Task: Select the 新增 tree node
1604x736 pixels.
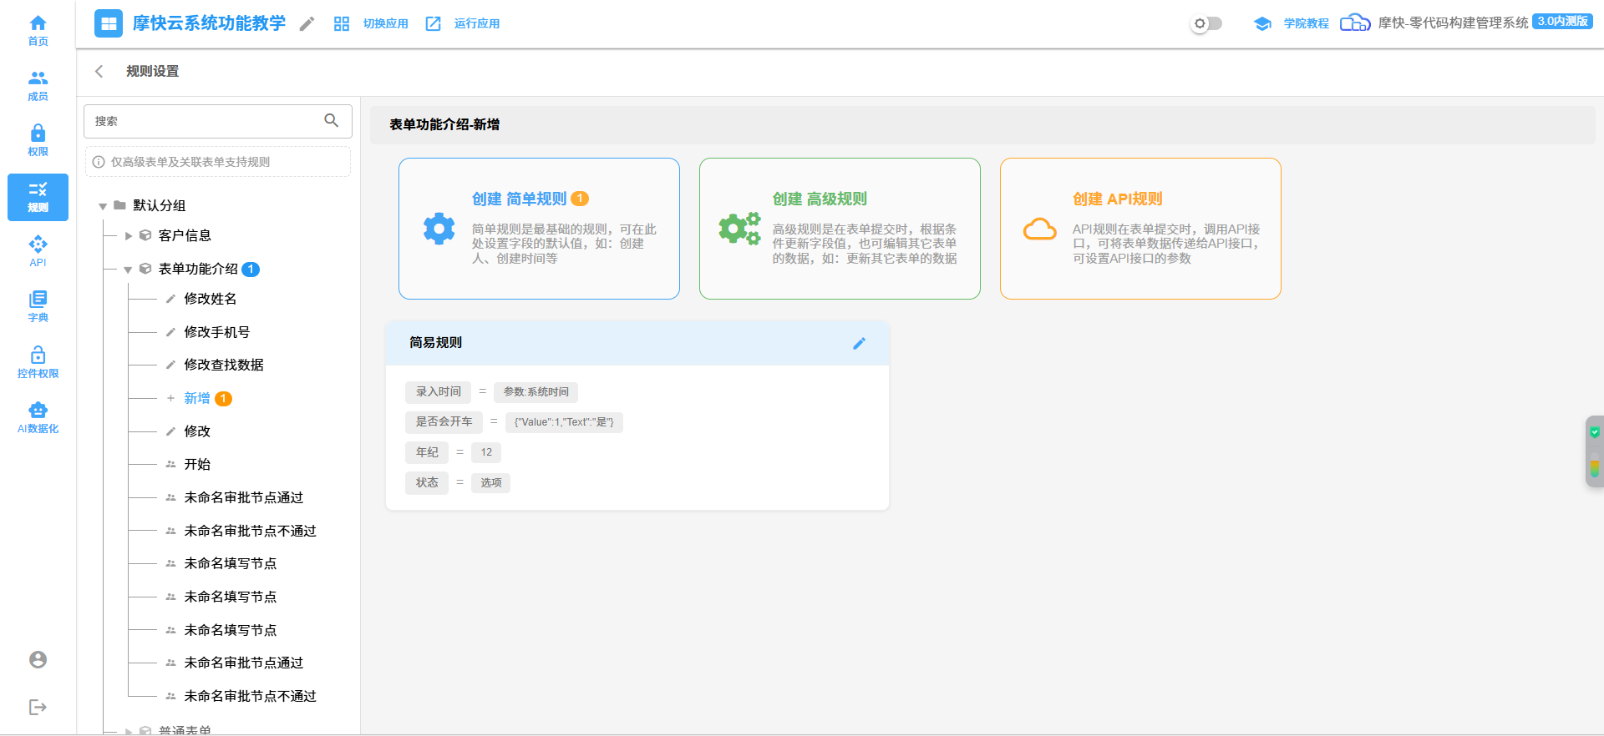Action: (197, 398)
